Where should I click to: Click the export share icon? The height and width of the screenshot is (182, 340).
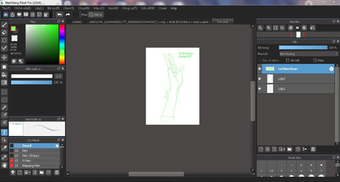12,15
